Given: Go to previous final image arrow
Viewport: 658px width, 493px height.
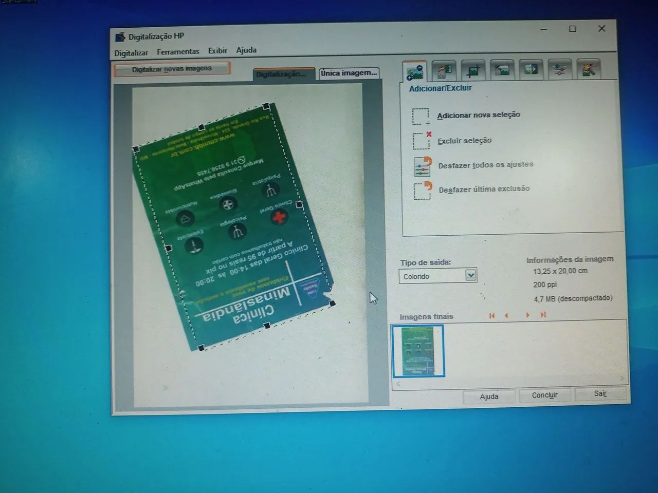Looking at the screenshot, I should (507, 315).
